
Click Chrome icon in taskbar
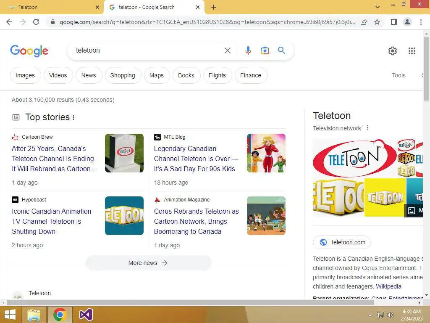(60, 315)
